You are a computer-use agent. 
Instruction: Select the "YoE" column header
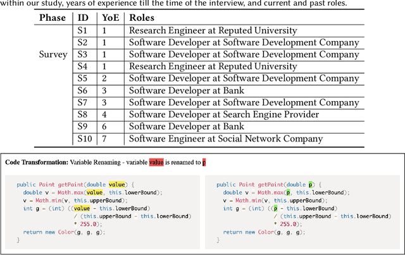pyautogui.click(x=109, y=18)
